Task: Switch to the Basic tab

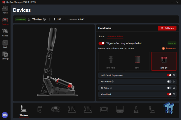Action: coord(102,36)
